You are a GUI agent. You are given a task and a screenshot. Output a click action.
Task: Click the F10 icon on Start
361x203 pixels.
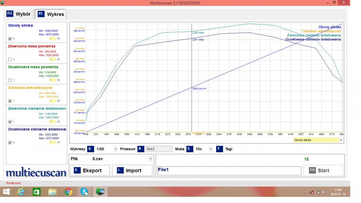coord(312,170)
